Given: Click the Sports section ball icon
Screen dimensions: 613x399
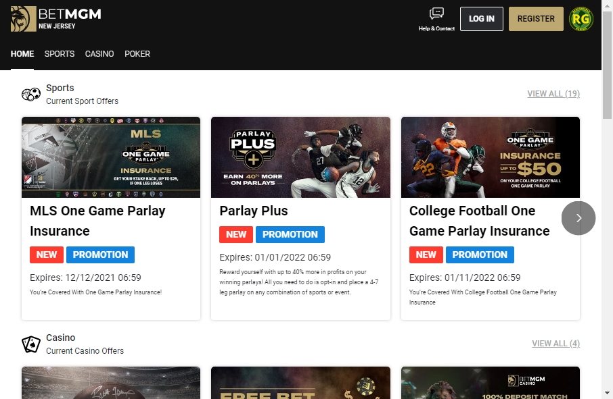Looking at the screenshot, I should coord(30,94).
